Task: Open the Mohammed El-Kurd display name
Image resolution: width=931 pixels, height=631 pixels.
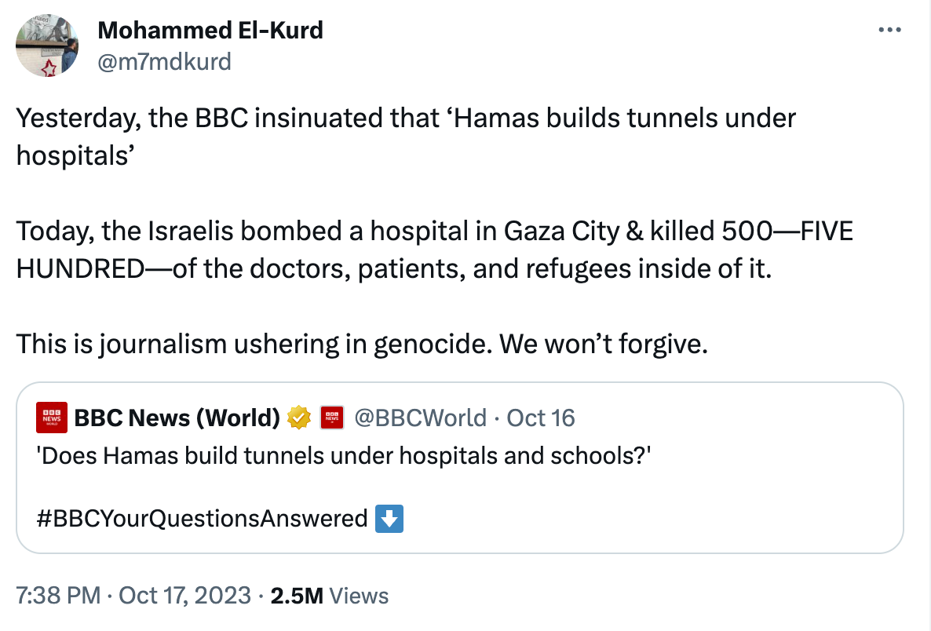Action: coord(210,31)
